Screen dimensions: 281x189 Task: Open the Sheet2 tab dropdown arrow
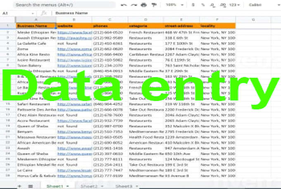(102, 186)
